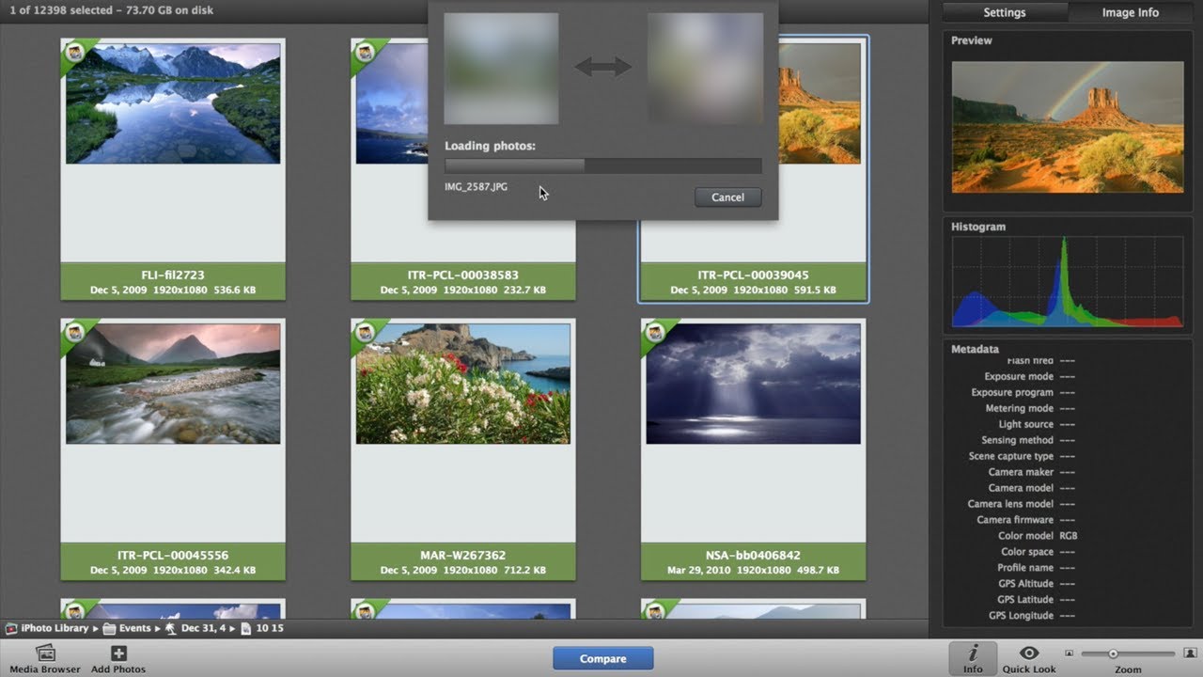Switch to the Image Info tab
The image size is (1203, 677).
(1131, 12)
